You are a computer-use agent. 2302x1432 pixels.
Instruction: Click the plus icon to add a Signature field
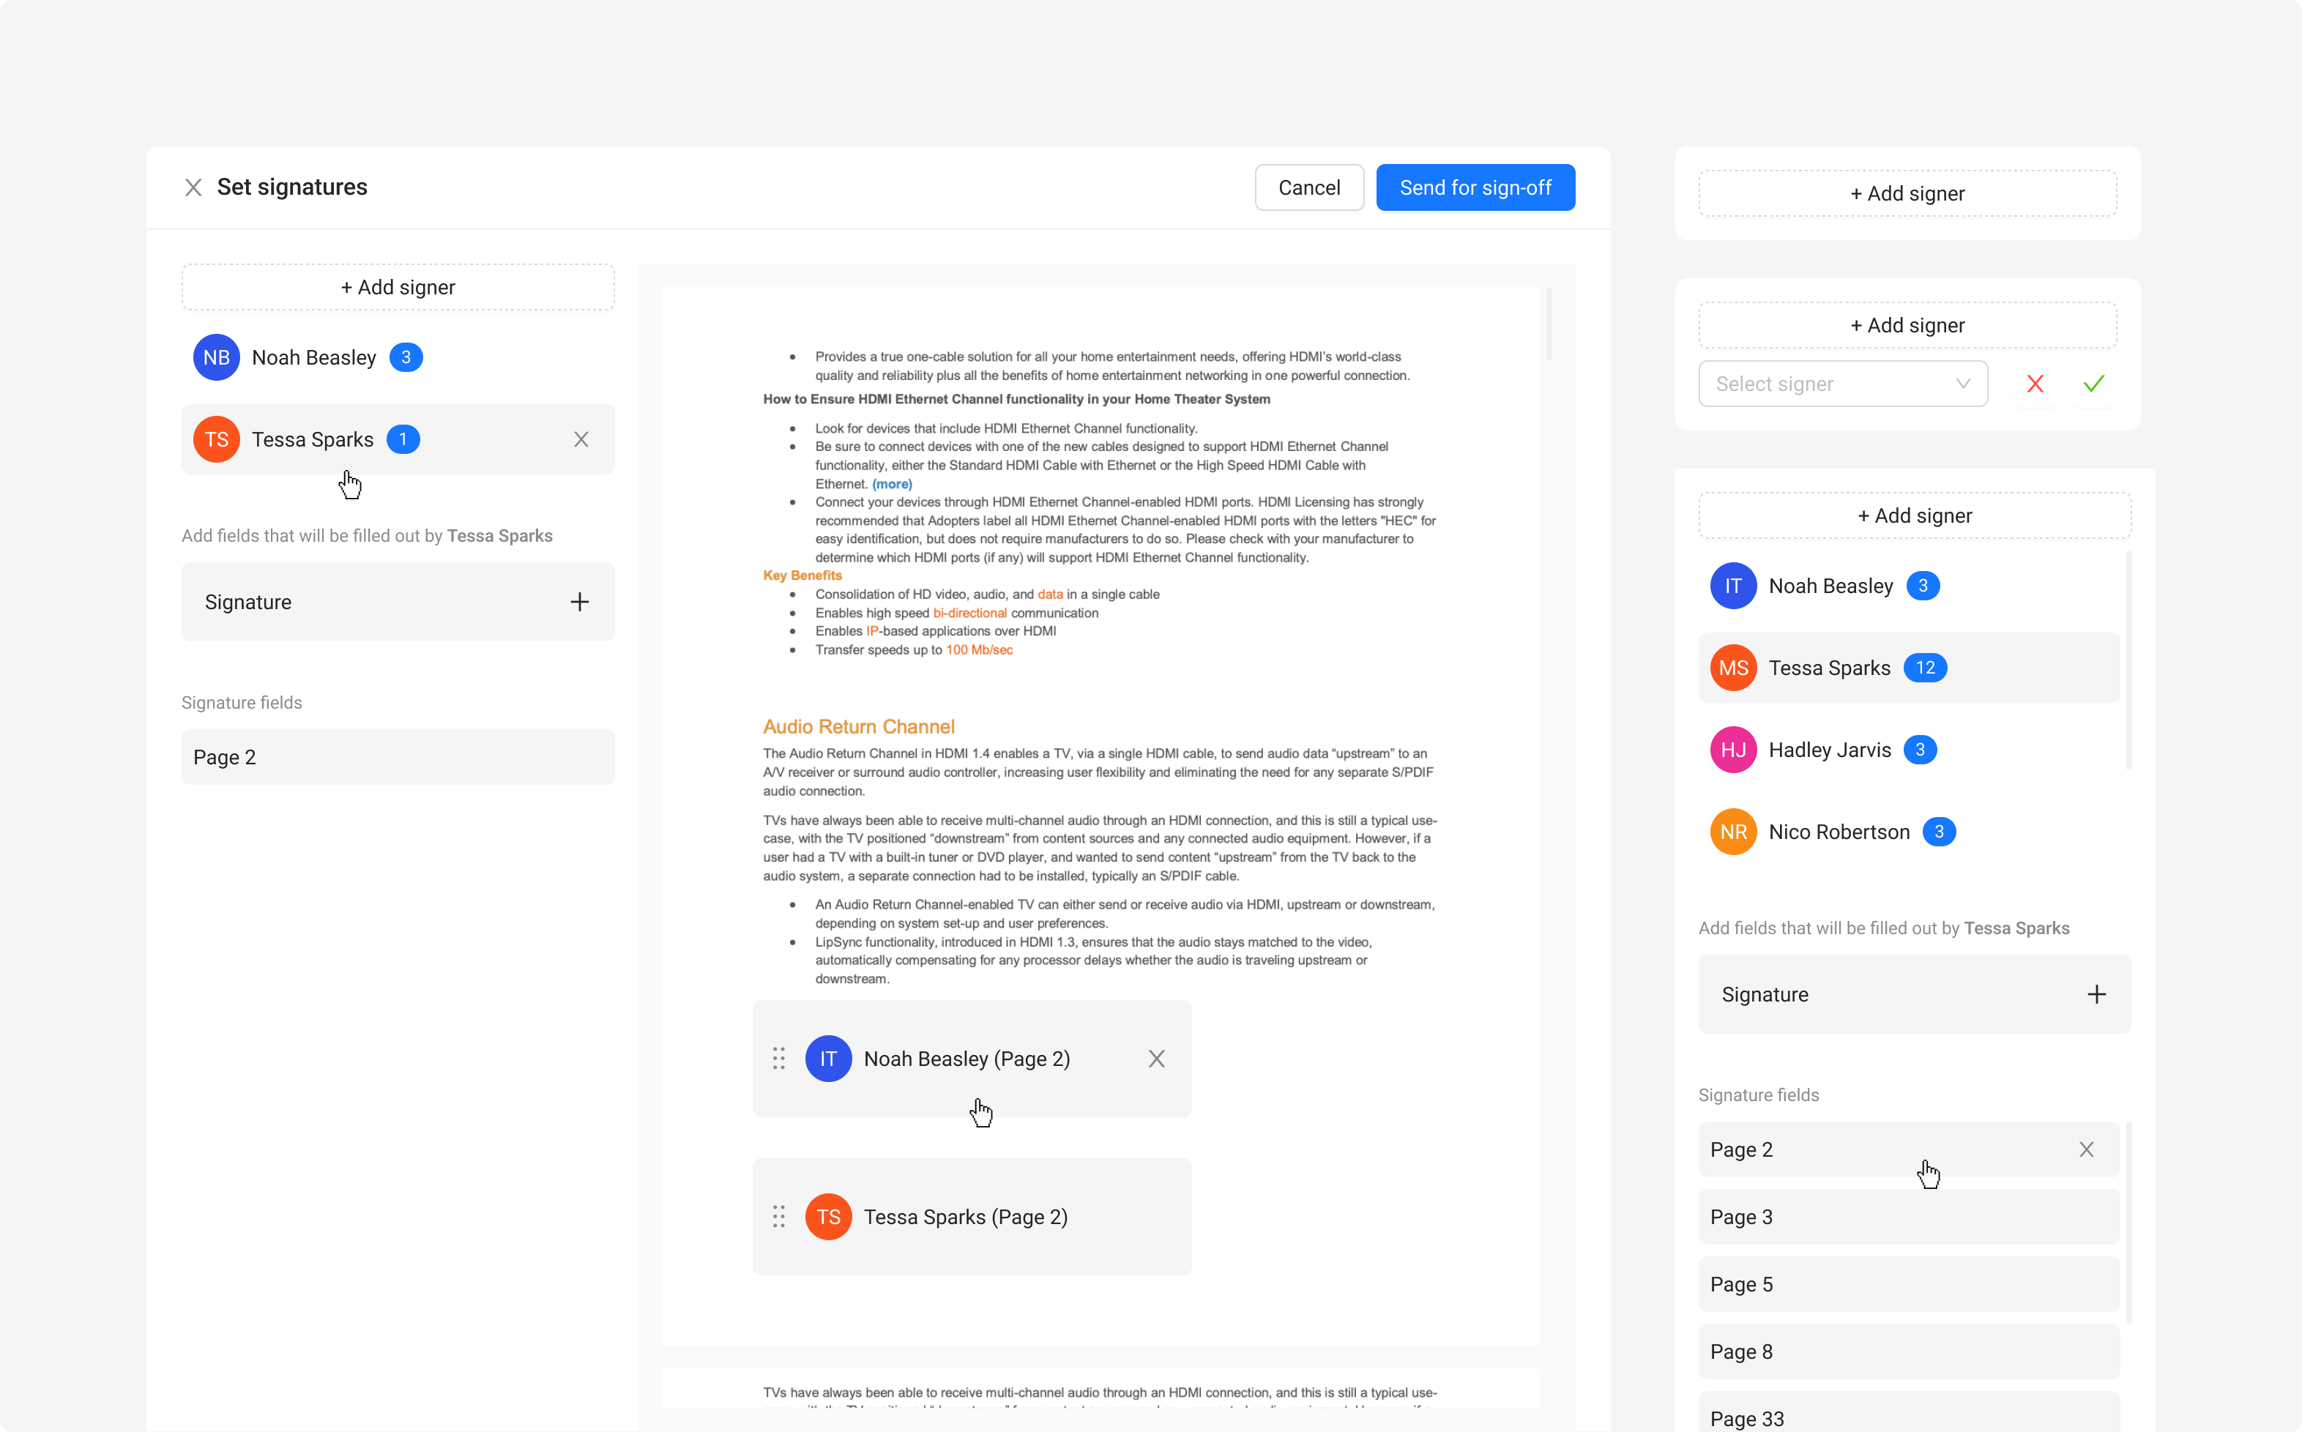click(579, 601)
